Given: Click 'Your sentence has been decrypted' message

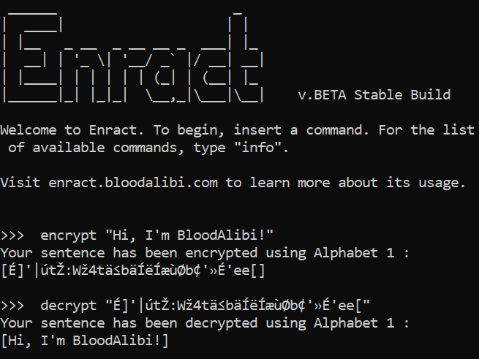Looking at the screenshot, I should tap(129, 324).
